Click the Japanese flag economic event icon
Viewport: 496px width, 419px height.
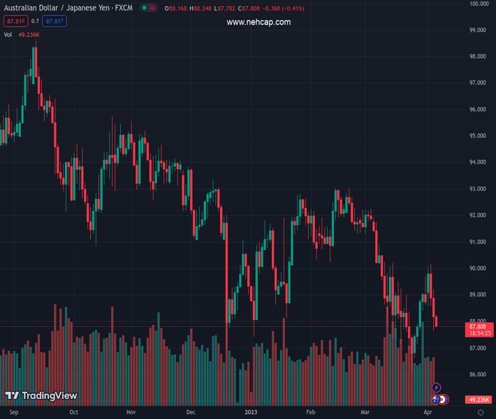444,399
